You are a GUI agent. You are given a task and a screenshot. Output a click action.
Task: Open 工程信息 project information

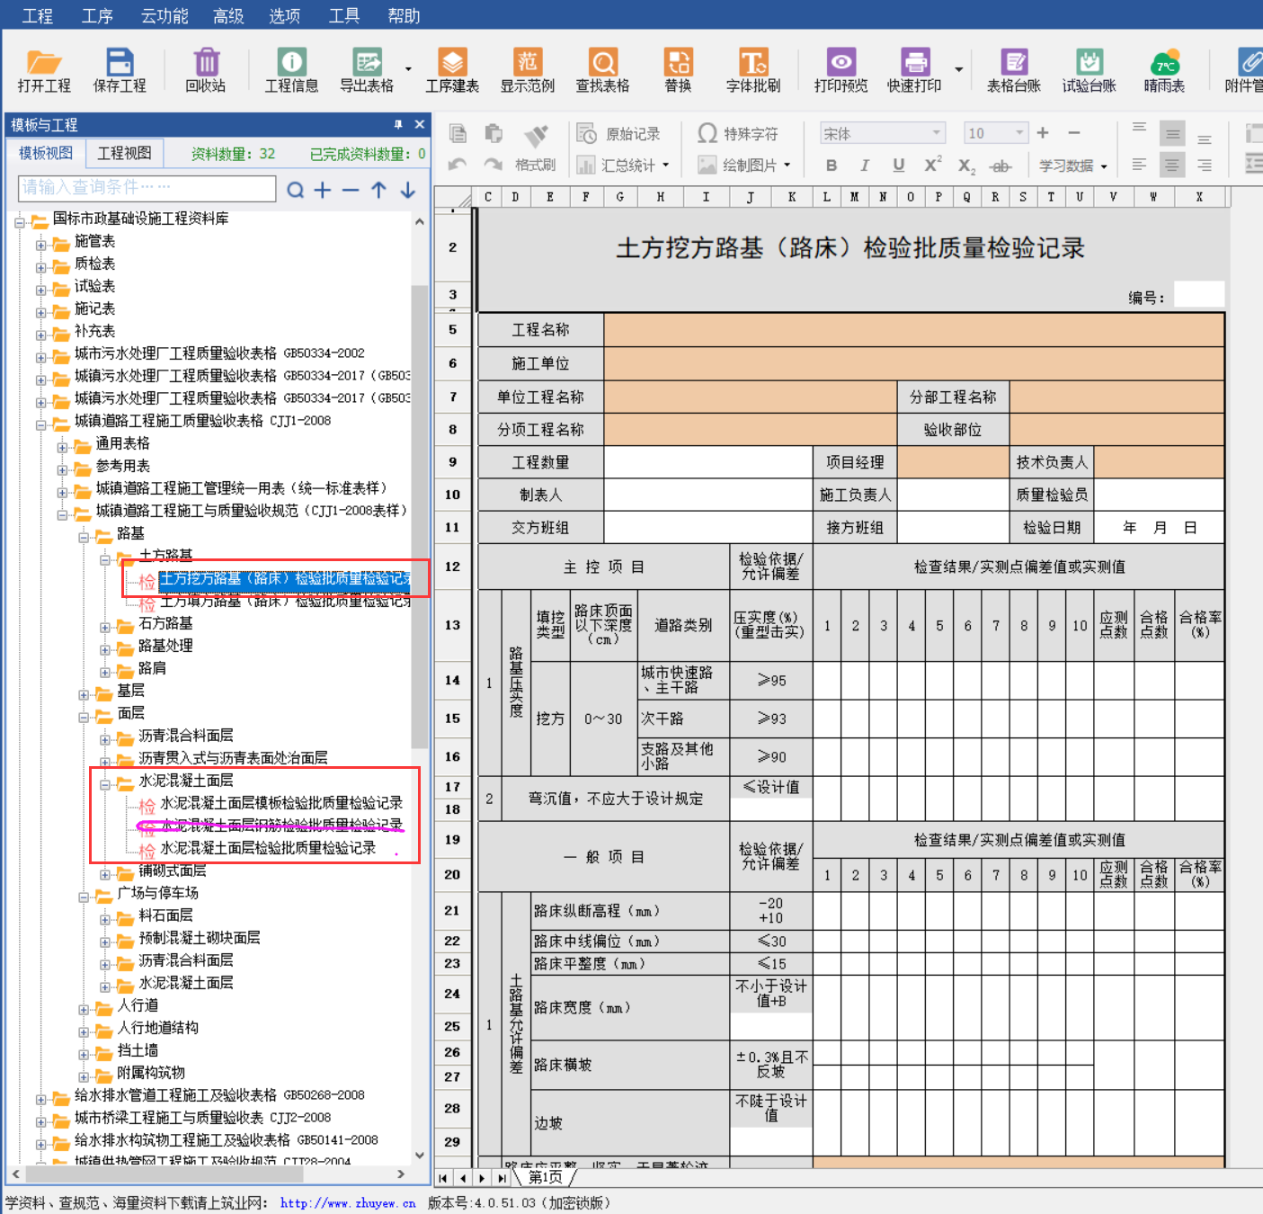[x=291, y=70]
